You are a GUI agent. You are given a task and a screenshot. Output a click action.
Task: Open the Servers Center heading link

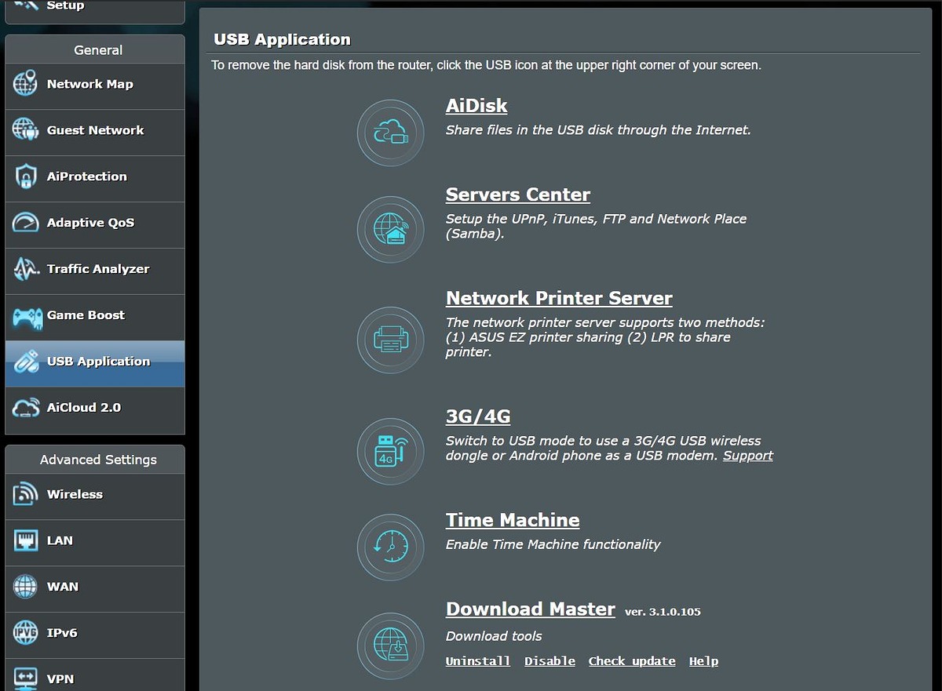[517, 195]
